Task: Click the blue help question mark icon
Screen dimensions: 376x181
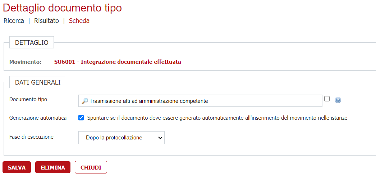Action: pos(338,100)
